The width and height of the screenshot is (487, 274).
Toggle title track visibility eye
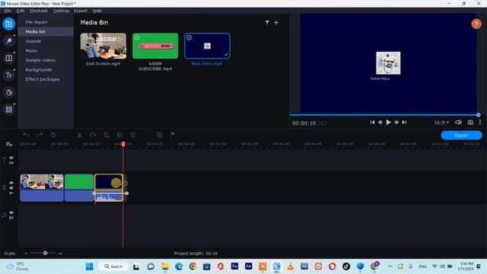[x=11, y=158]
